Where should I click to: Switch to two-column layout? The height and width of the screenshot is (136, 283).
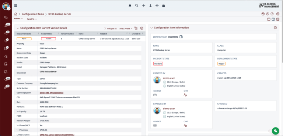click(273, 19)
